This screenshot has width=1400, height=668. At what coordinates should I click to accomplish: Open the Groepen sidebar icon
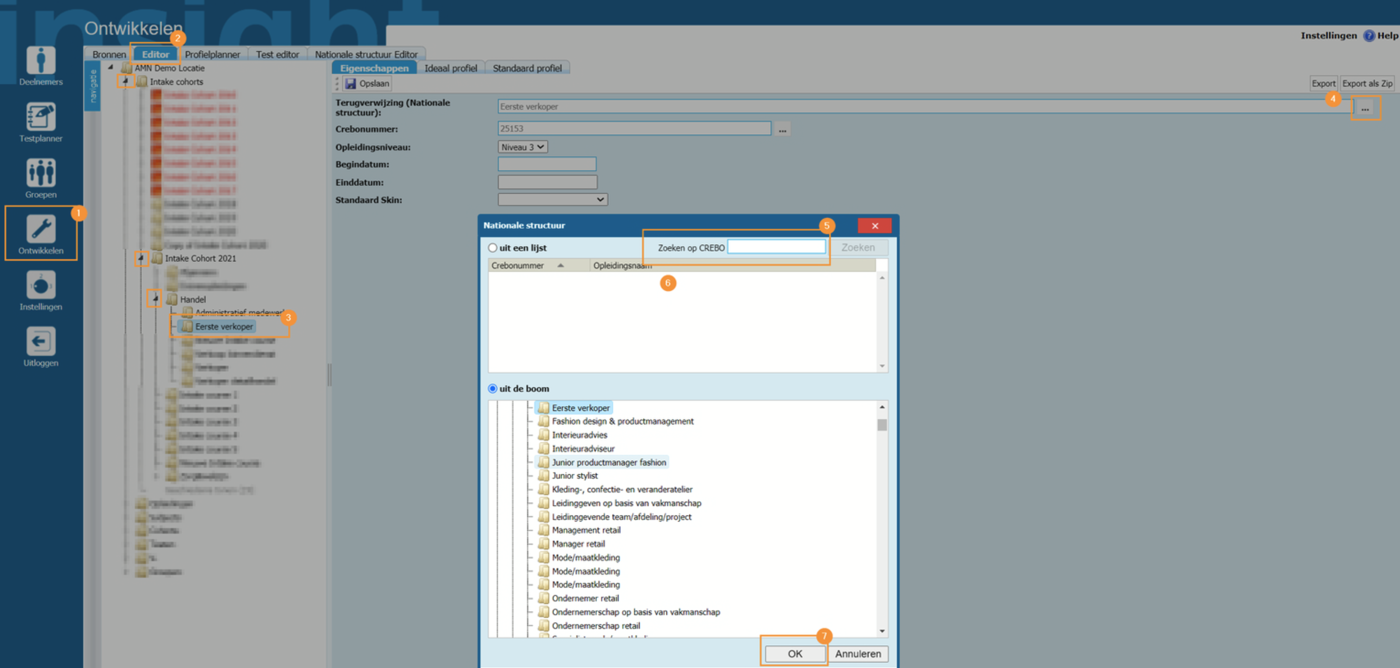(x=41, y=173)
